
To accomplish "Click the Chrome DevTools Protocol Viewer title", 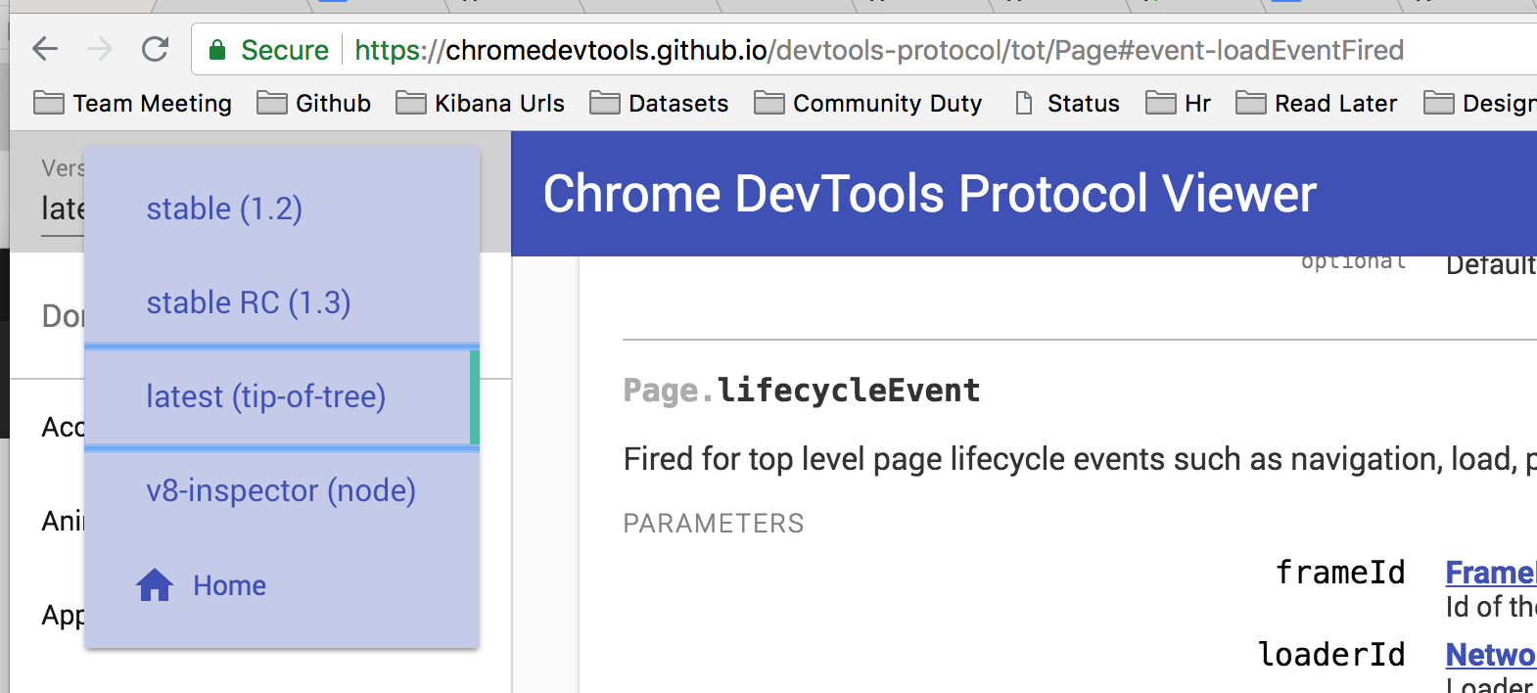I will pos(929,194).
